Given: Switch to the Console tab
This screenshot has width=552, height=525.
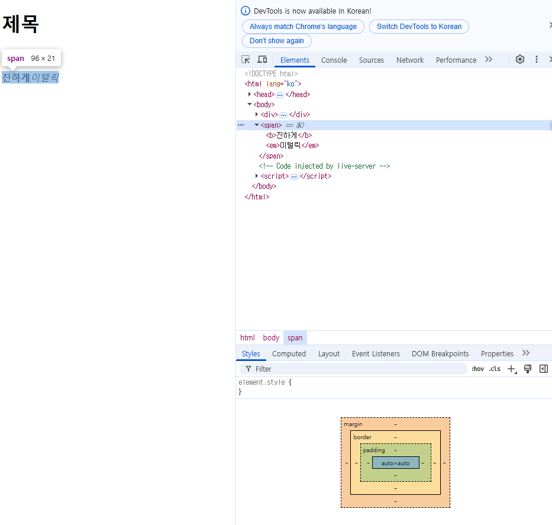Looking at the screenshot, I should tap(334, 60).
